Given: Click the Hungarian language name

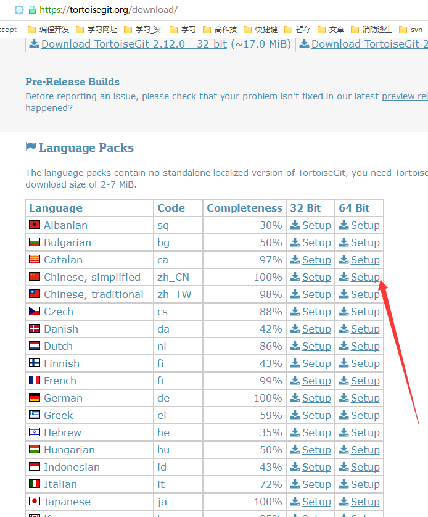Looking at the screenshot, I should [x=70, y=450].
